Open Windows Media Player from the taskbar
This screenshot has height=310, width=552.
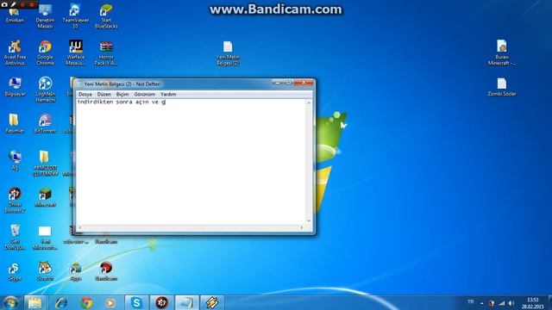110,302
